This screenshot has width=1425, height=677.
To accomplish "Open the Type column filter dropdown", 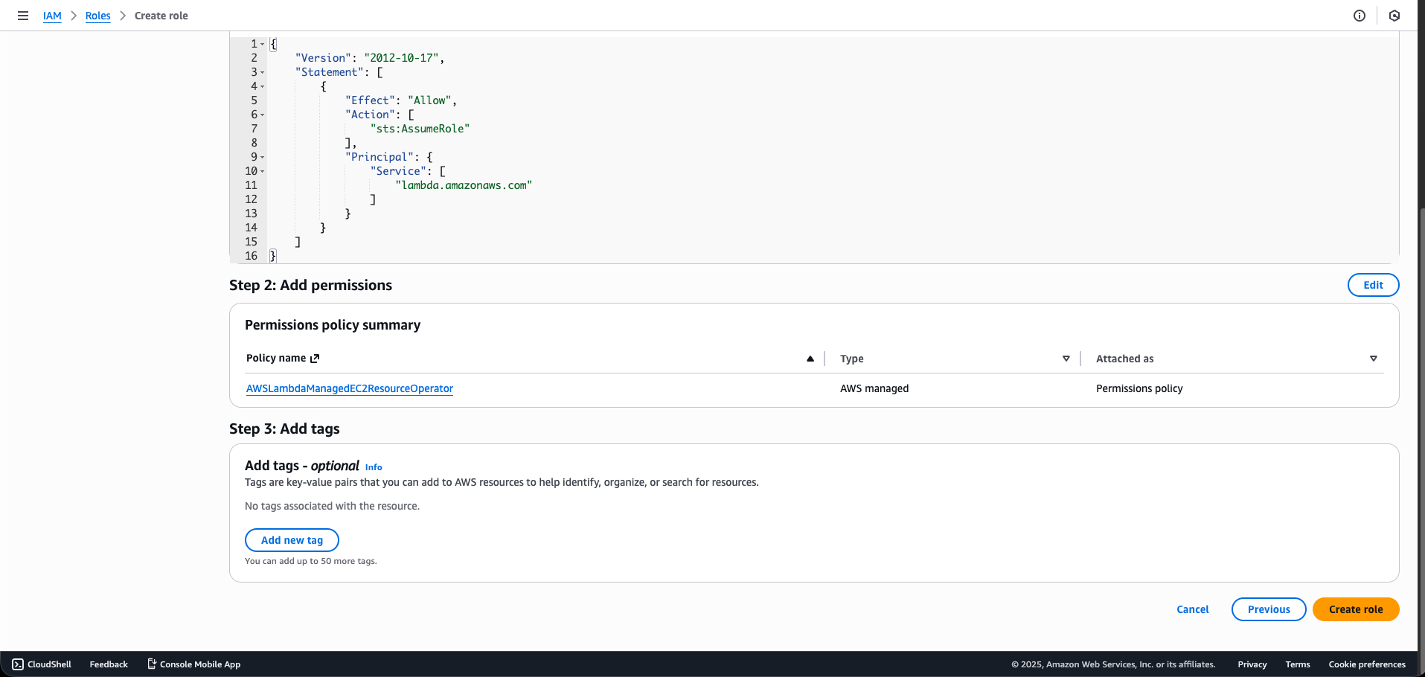I will [1066, 358].
